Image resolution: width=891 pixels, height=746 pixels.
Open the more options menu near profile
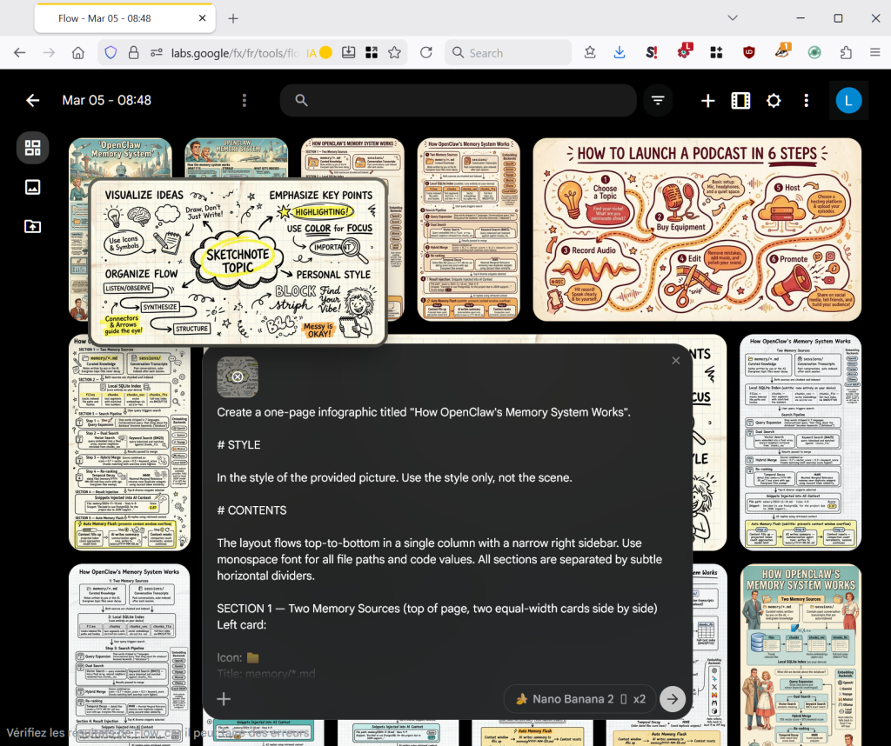(x=807, y=101)
